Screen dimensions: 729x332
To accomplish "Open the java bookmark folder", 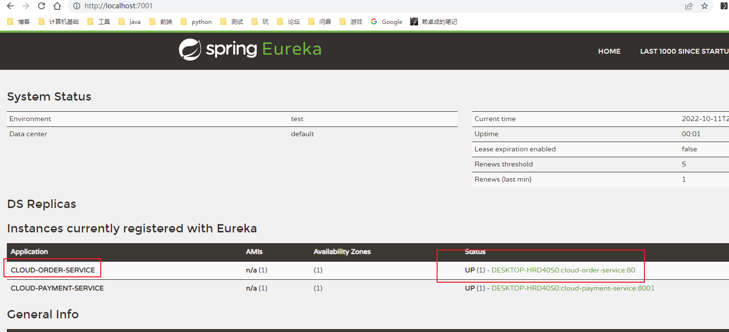I will [x=130, y=21].
